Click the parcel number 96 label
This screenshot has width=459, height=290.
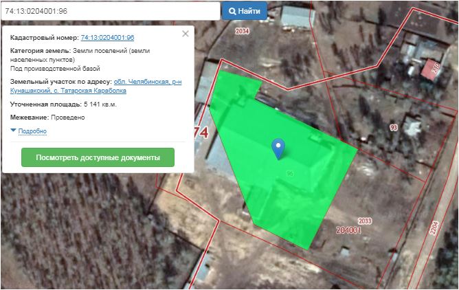tap(290, 172)
